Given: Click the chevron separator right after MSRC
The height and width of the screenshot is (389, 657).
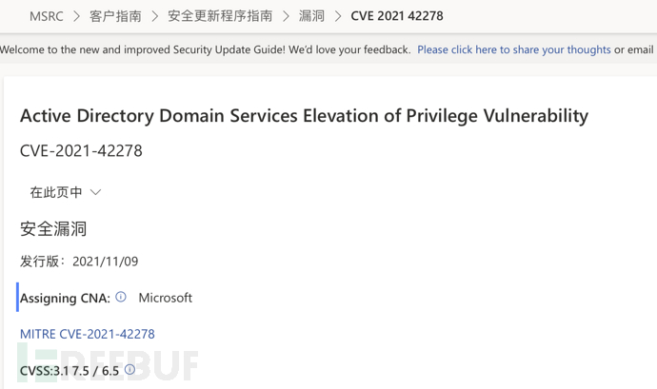Looking at the screenshot, I should pos(76,16).
